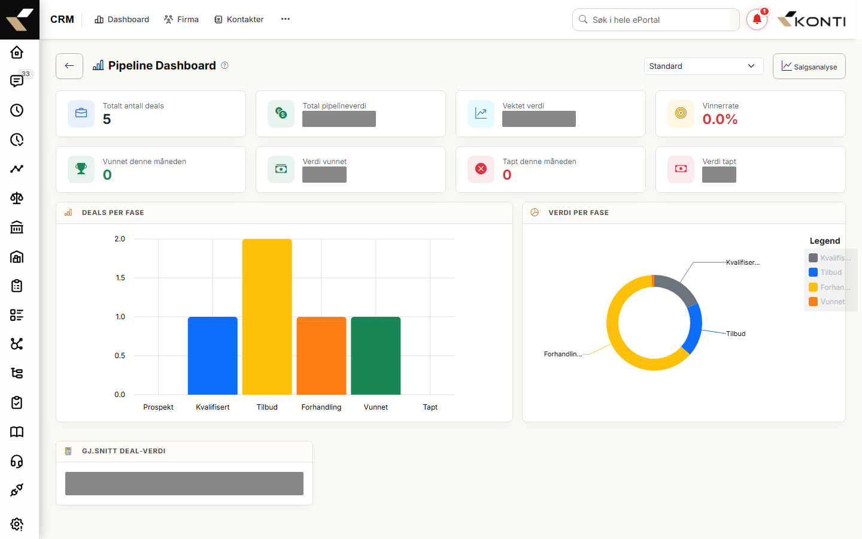Open the headset support icon
862x539 pixels.
point(17,461)
